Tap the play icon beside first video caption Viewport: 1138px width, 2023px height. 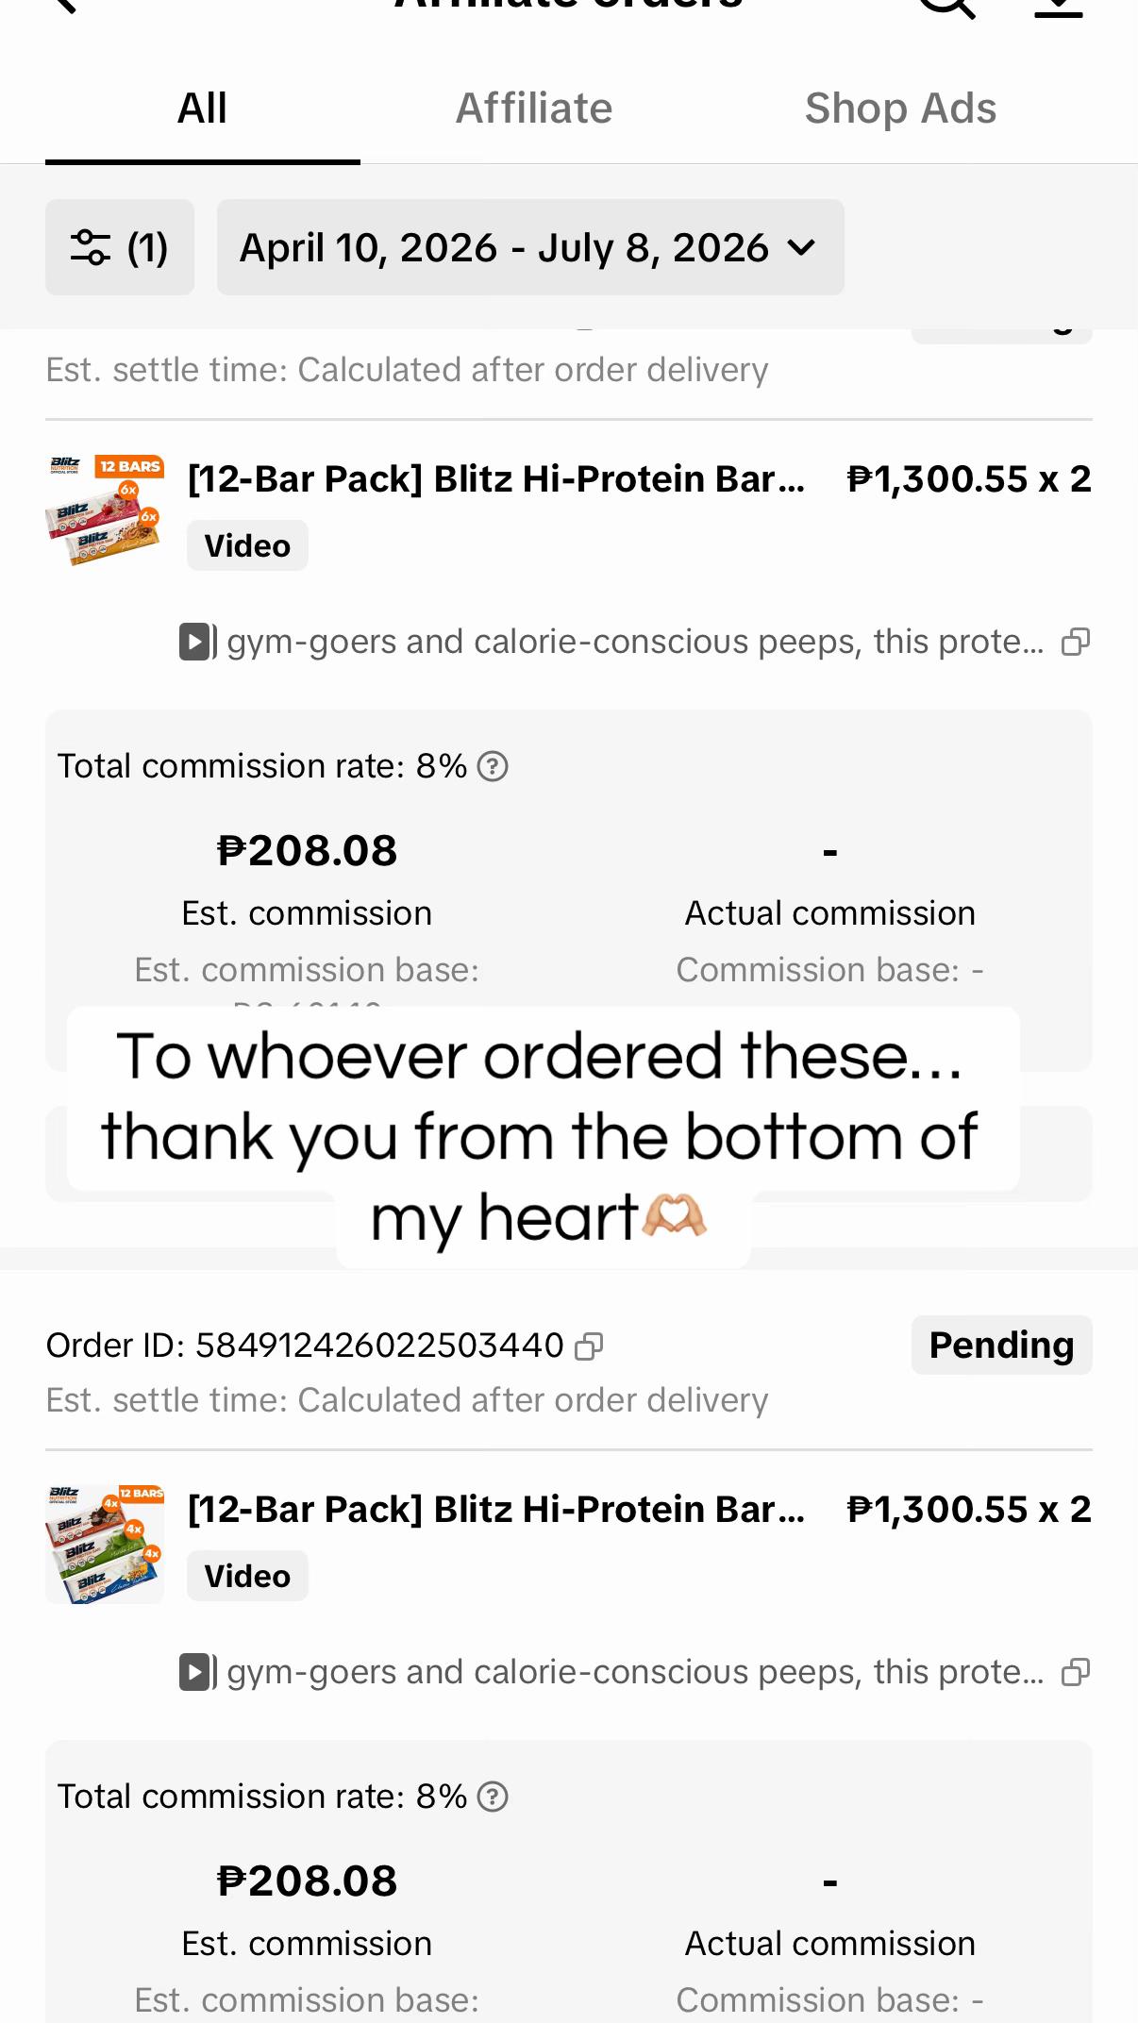[x=197, y=642]
